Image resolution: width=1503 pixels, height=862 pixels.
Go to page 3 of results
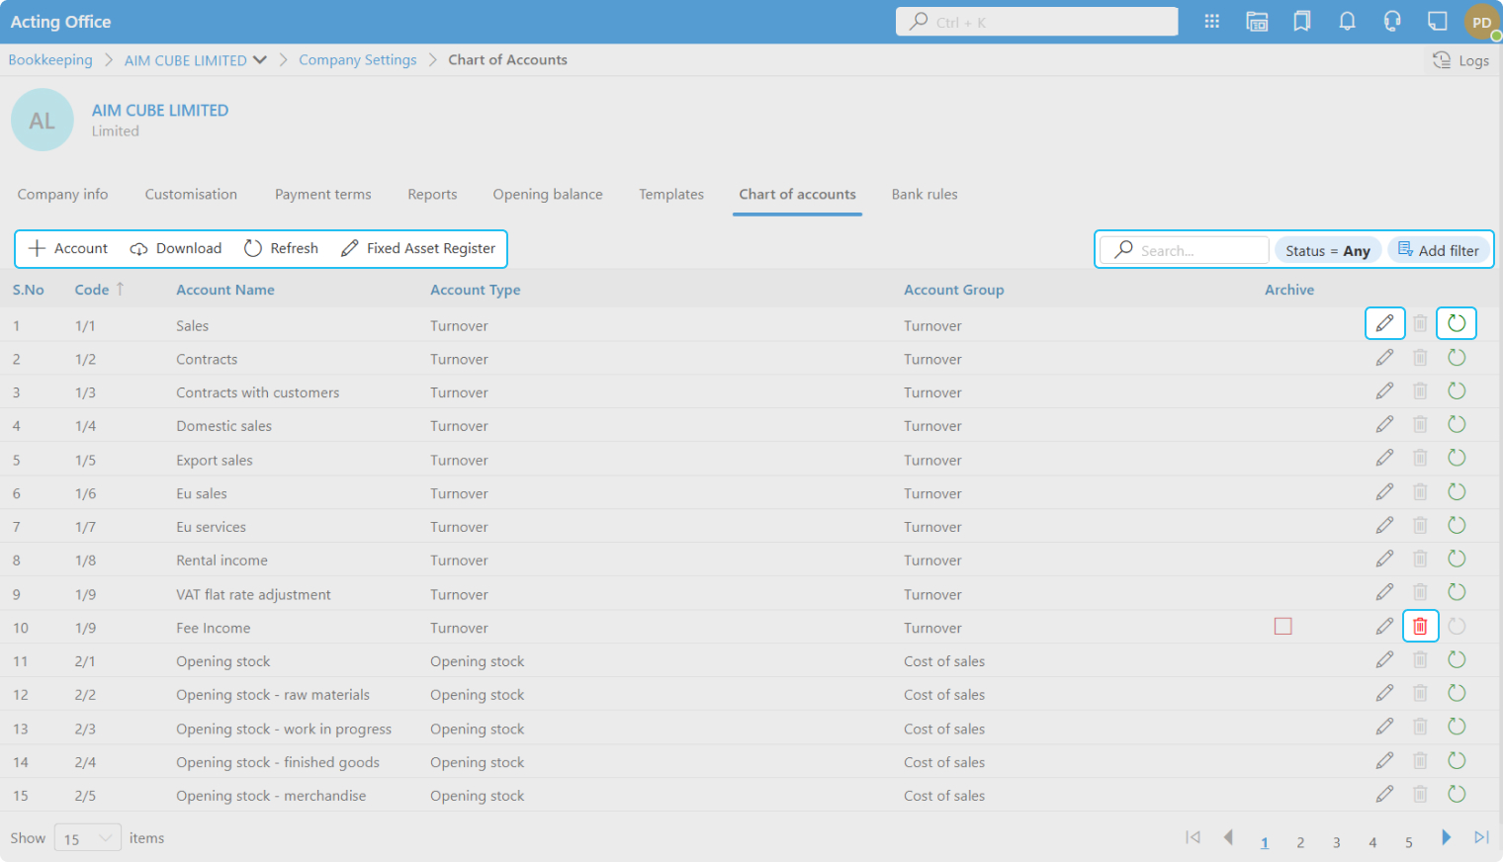(1336, 842)
